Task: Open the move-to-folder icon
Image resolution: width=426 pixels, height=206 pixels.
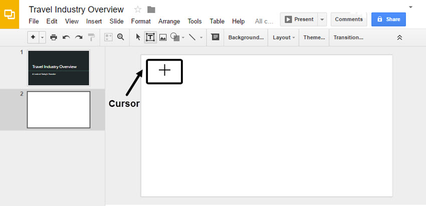Action: 151,10
